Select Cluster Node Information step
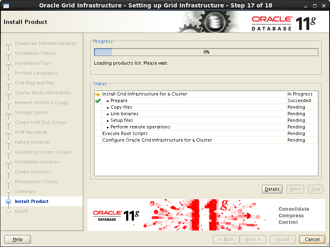Viewport: 330px width, 247px height. click(x=43, y=93)
